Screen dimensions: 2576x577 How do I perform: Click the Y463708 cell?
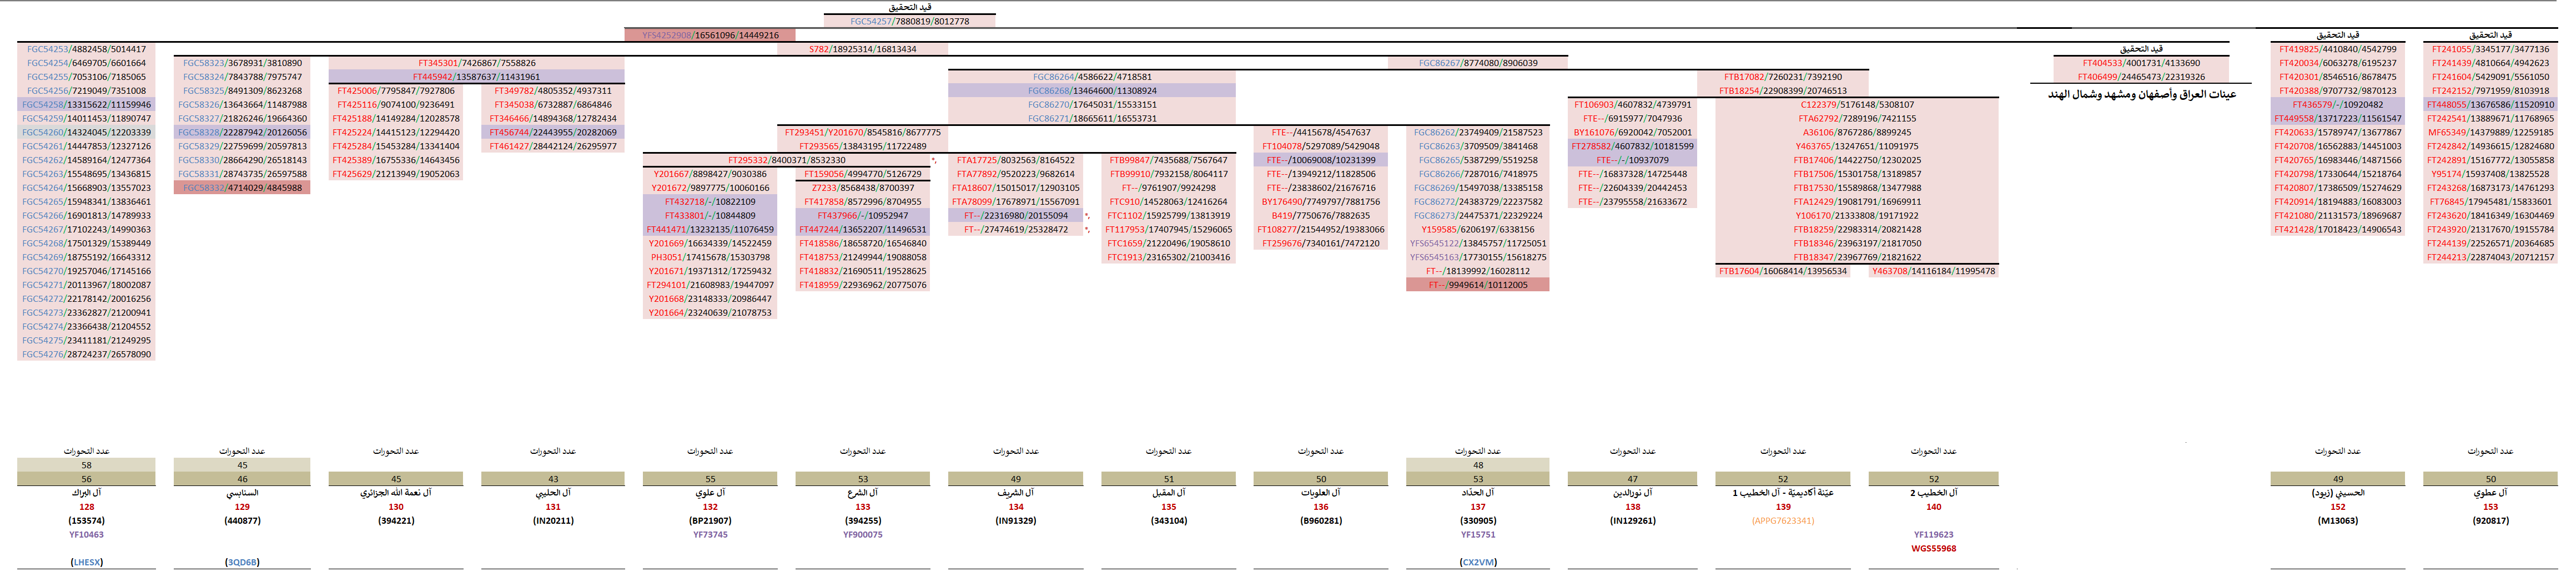coord(1933,271)
